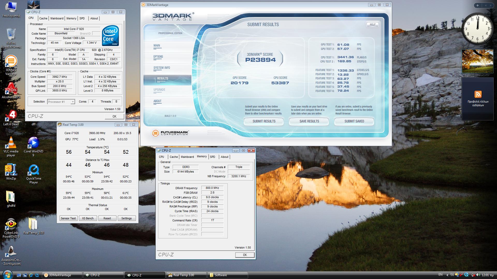Click Submit Saved button
The image size is (497, 279).
(x=354, y=121)
